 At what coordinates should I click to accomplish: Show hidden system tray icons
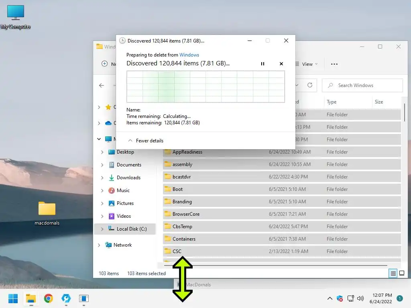330,298
